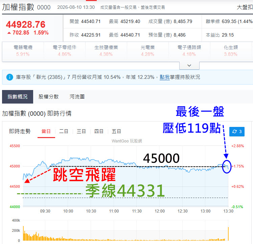
Task: Click the 最高 45219.40 value
Action: tap(130, 21)
